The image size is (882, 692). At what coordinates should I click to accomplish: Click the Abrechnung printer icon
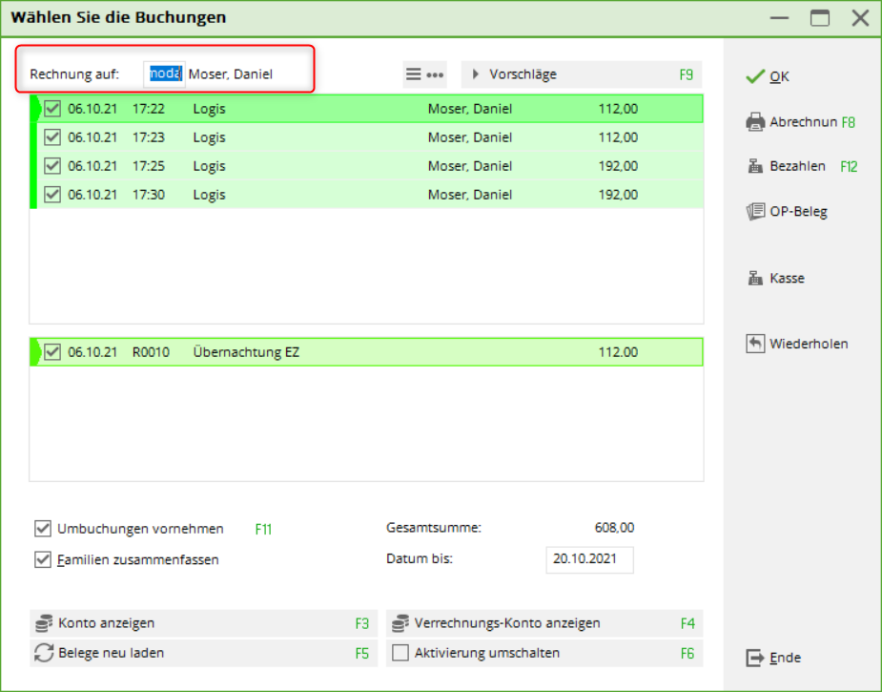(755, 122)
